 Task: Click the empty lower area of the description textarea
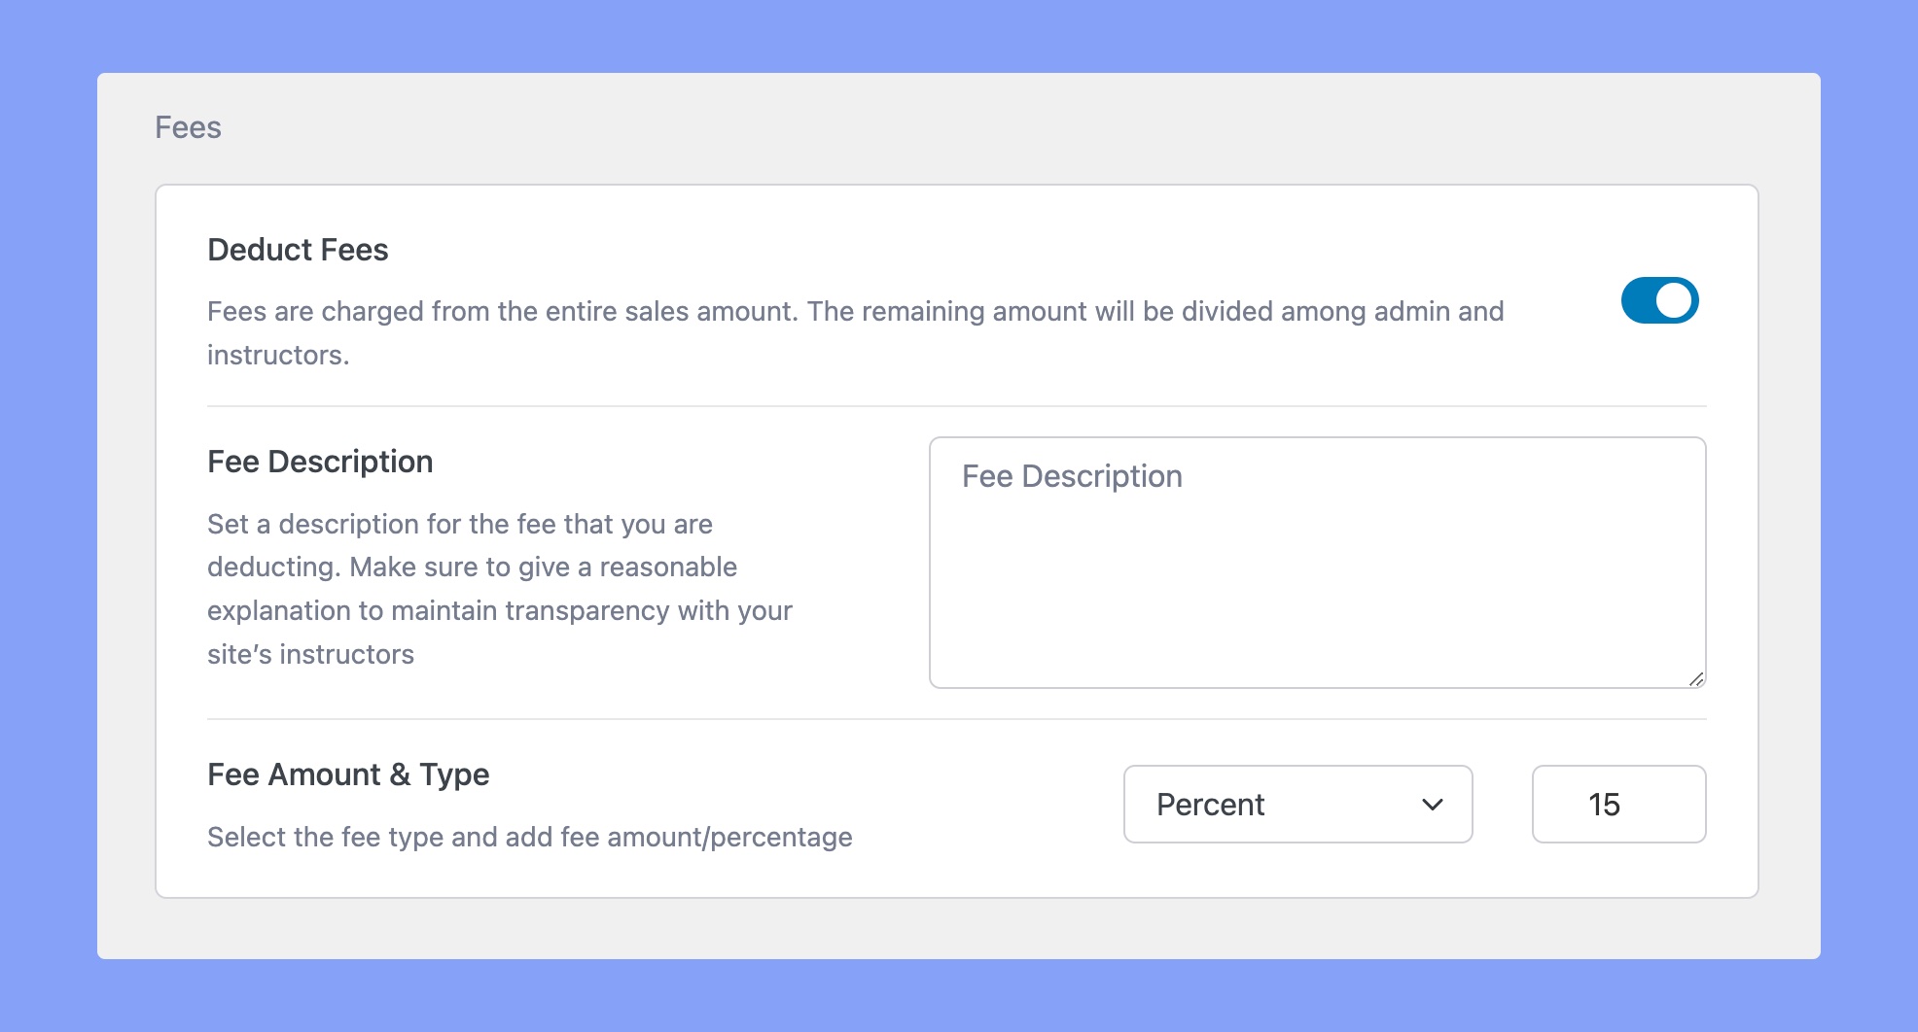[x=1317, y=602]
